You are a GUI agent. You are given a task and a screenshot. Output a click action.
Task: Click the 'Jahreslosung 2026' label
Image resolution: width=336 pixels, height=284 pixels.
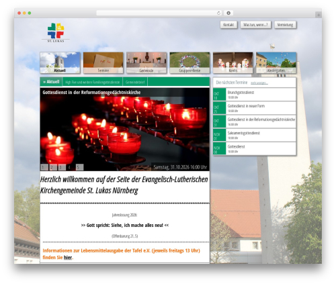coord(124,215)
